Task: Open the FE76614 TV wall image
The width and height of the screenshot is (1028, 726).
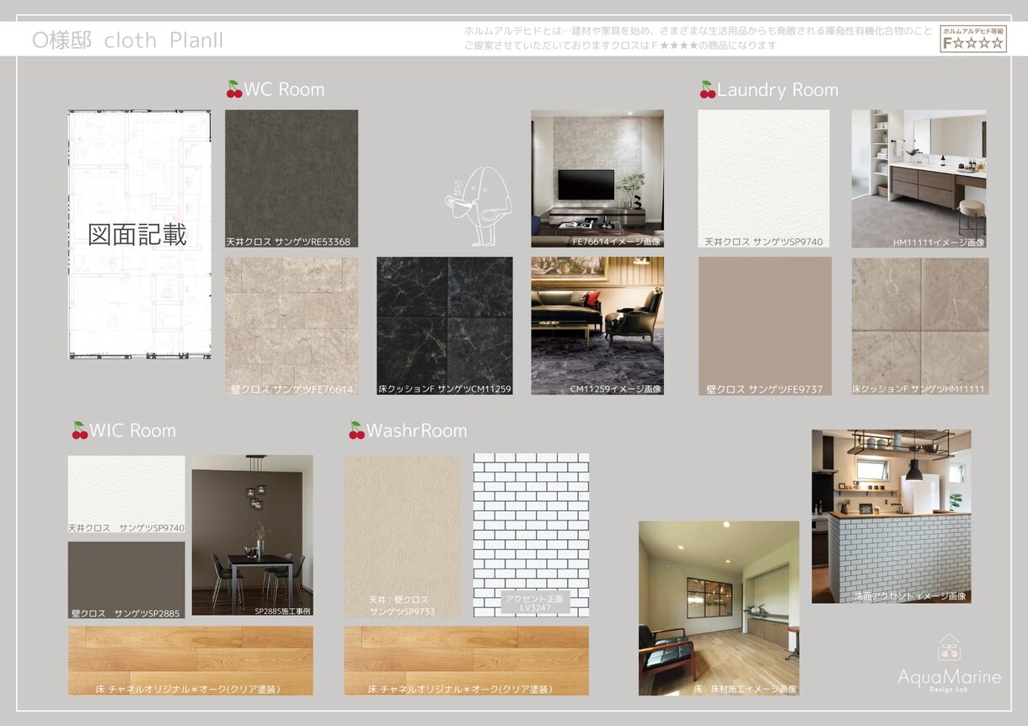Action: pyautogui.click(x=597, y=179)
